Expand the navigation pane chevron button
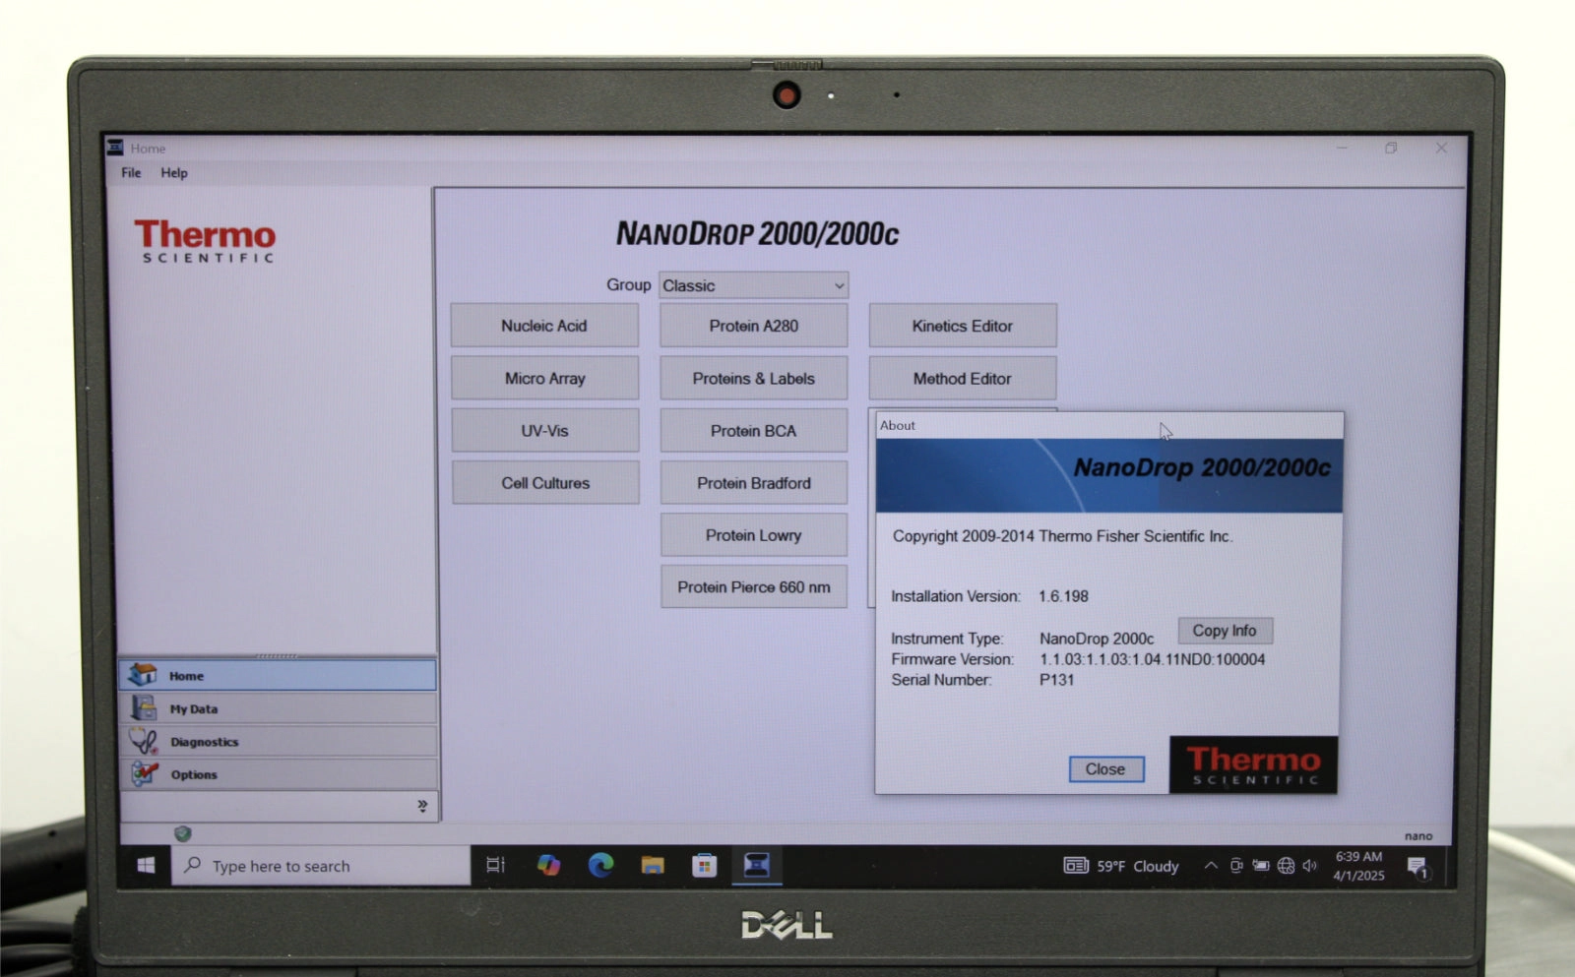 click(x=422, y=806)
